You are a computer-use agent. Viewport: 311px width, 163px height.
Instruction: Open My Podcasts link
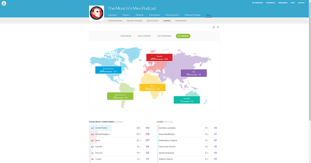[x=257, y=3]
